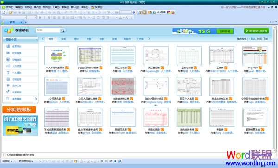The width and height of the screenshot is (278, 168).
Task: Click the Open folder toolbar icon
Action: pos(11,12)
